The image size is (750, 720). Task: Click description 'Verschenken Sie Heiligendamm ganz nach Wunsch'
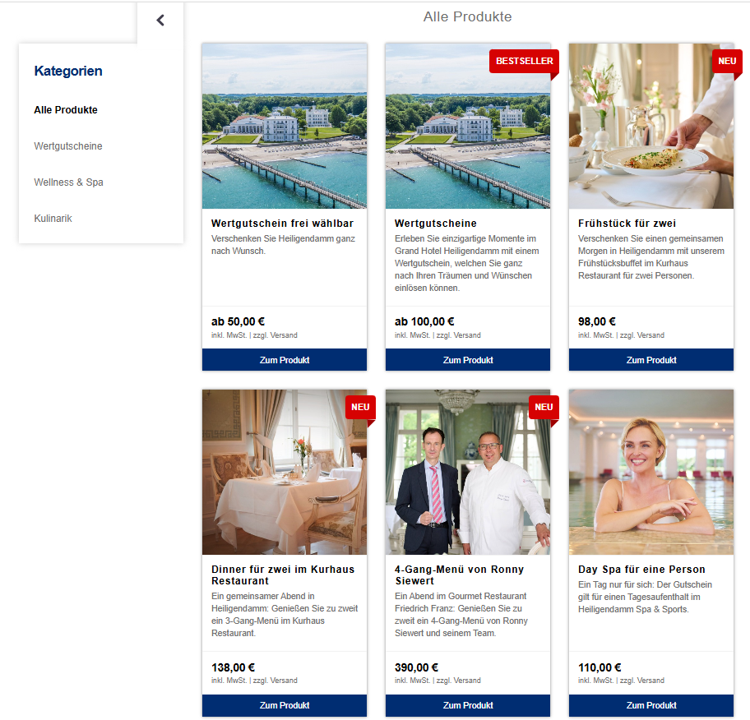tap(283, 245)
